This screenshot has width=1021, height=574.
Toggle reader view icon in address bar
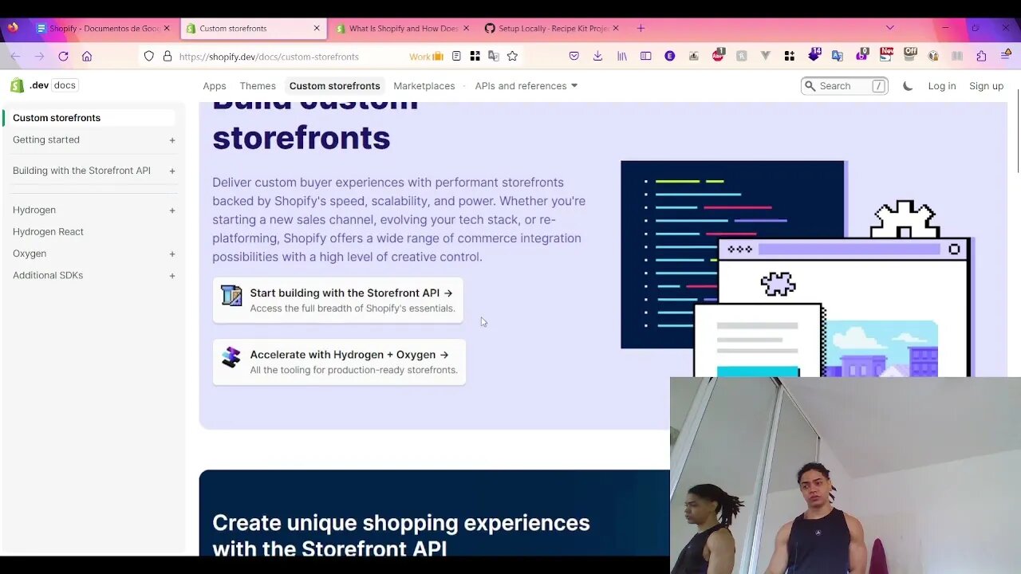[x=456, y=57]
